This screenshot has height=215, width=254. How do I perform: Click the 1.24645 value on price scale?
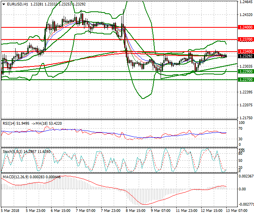[245, 2]
